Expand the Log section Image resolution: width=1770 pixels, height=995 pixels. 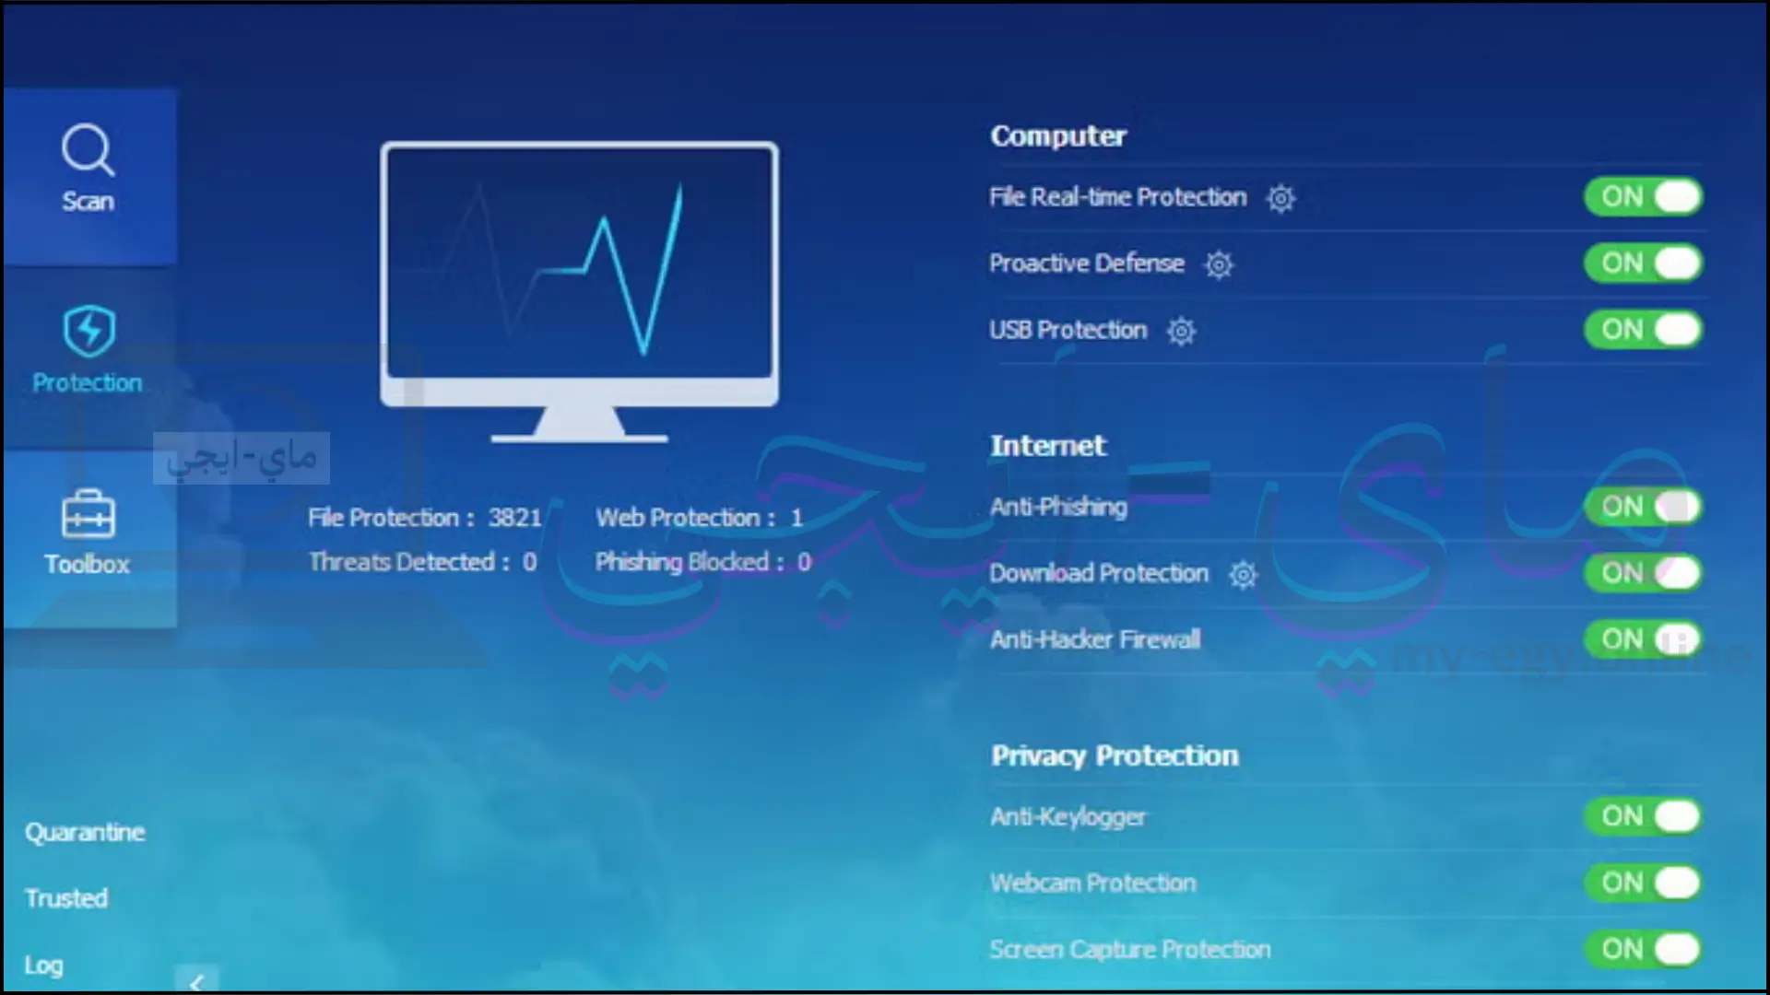43,964
